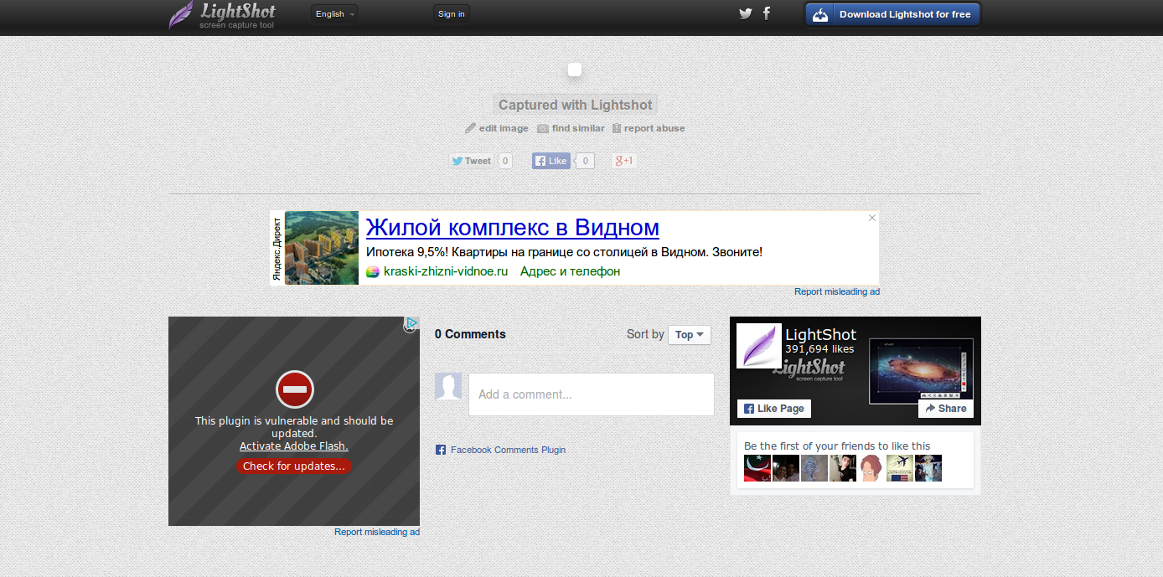Screen dimensions: 1163x577
Task: Click the Facebook icon beside Comments Plugin
Action: [x=441, y=450]
